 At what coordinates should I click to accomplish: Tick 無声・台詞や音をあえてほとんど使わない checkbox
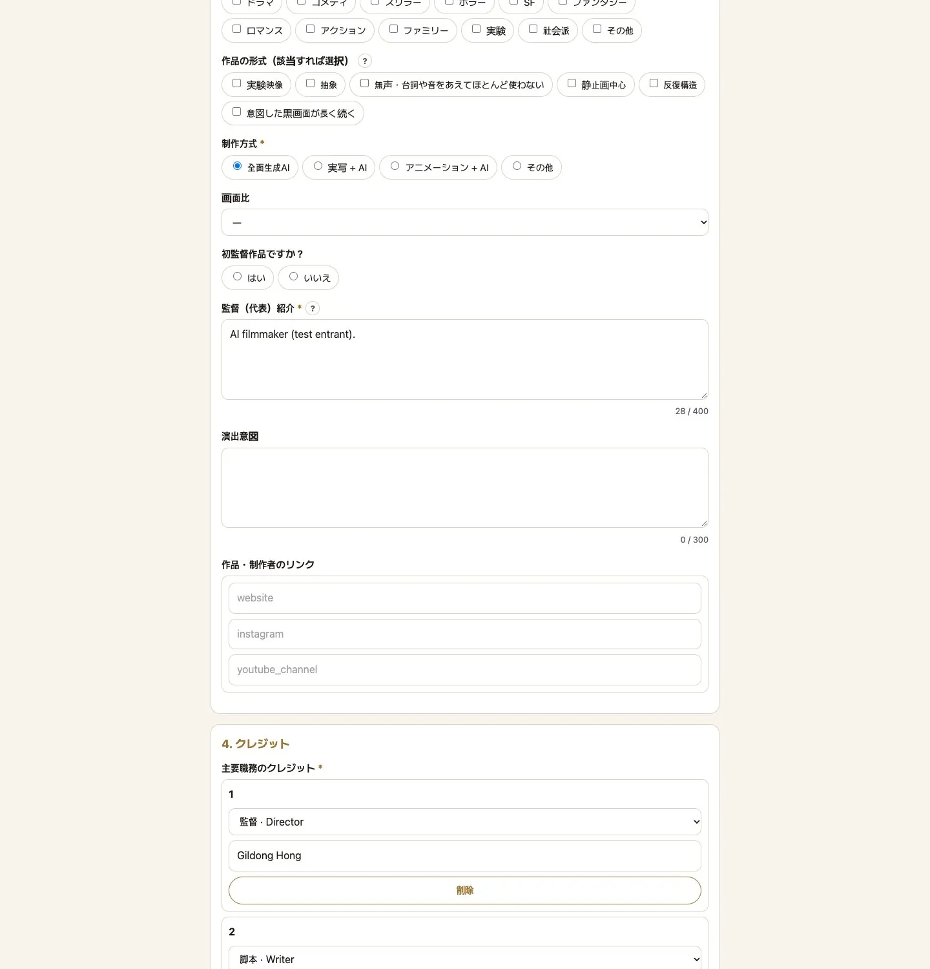pyautogui.click(x=365, y=83)
